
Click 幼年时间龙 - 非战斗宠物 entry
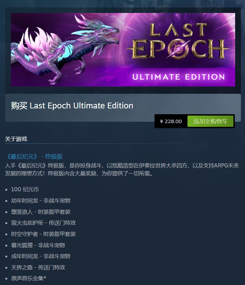[x=40, y=201]
